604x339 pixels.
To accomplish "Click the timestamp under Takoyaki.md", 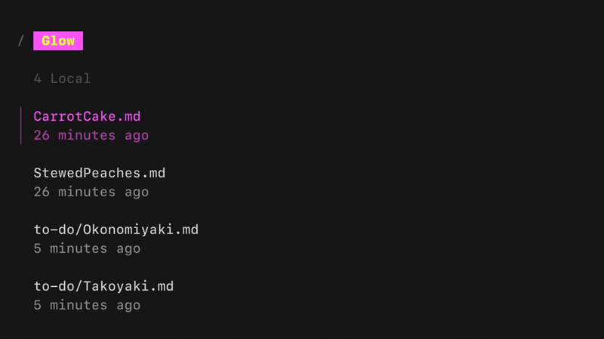I will point(87,305).
